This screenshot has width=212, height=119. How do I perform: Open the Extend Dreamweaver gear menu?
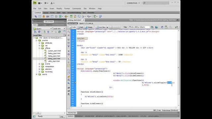point(46,3)
